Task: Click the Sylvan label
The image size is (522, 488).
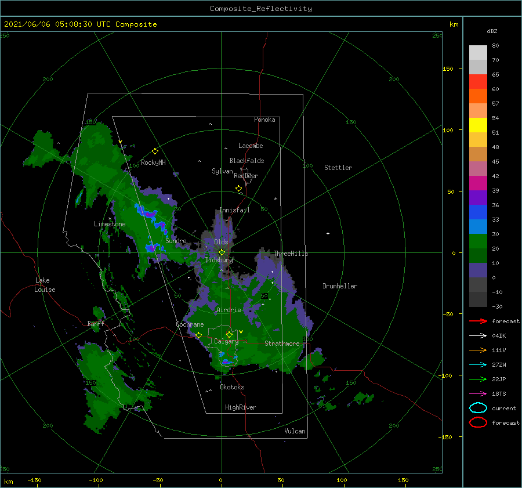Action: (222, 171)
